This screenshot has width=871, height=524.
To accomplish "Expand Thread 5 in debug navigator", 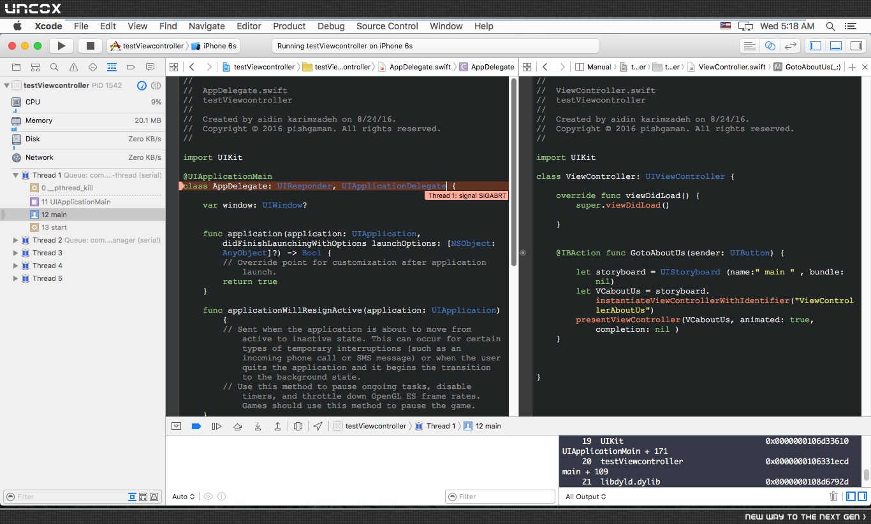I will pyautogui.click(x=16, y=278).
